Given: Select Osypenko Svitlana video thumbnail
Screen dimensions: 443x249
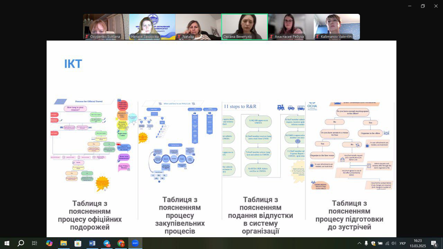Looking at the screenshot, I should [x=106, y=27].
